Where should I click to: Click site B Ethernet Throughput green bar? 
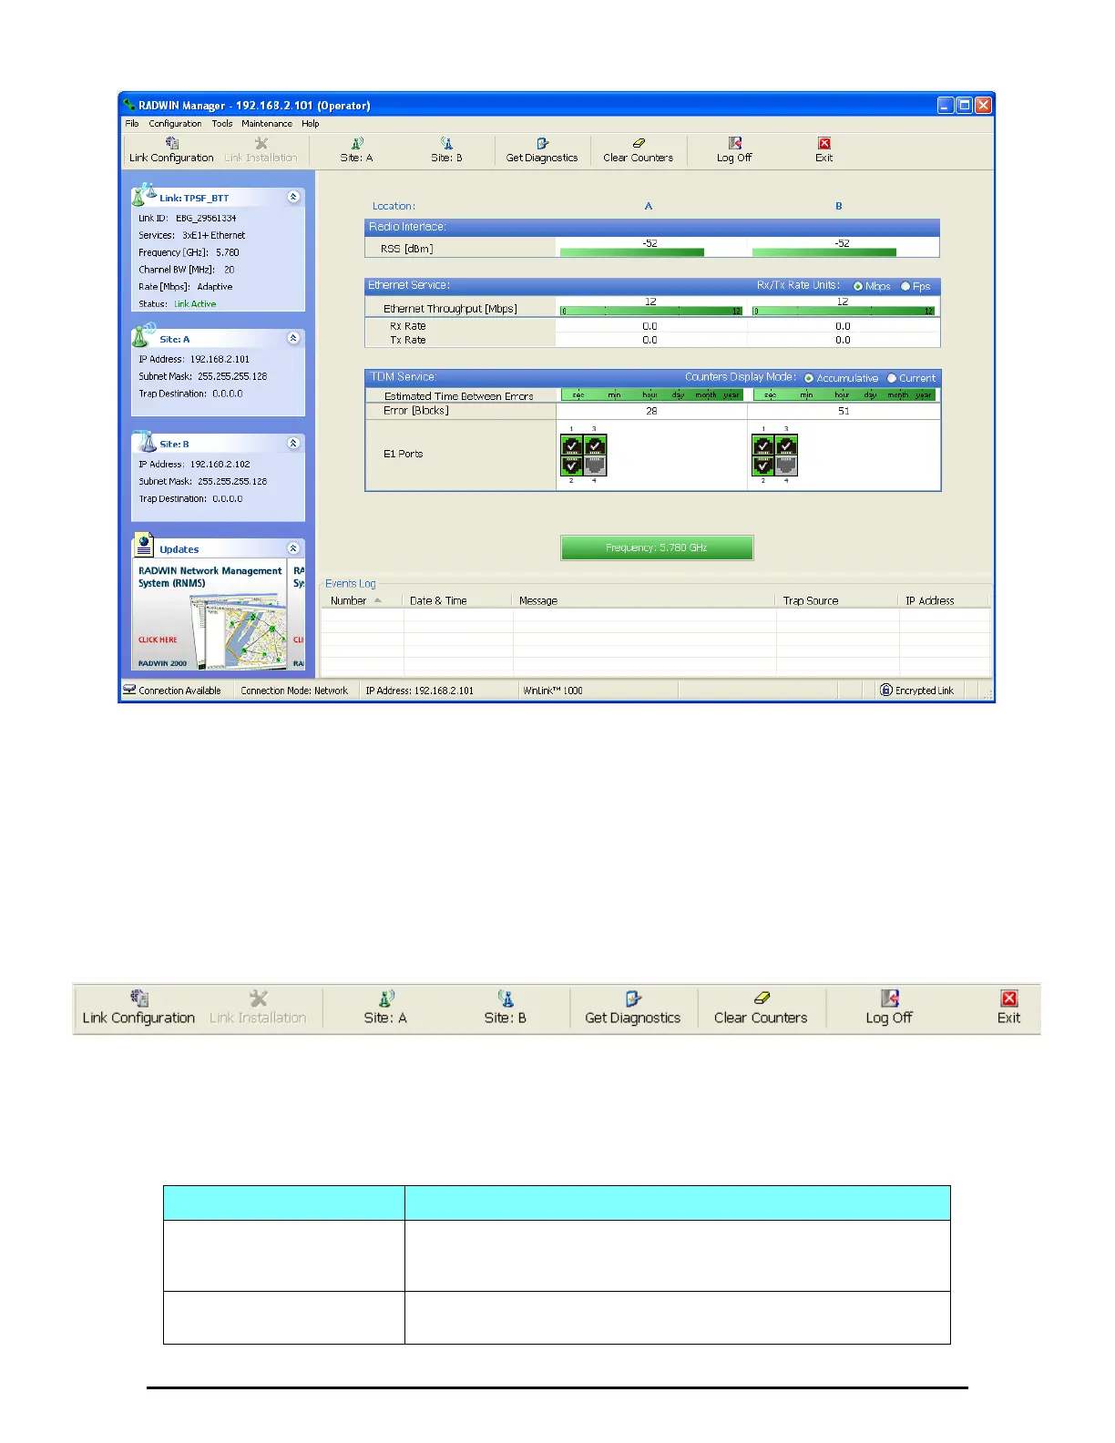844,311
